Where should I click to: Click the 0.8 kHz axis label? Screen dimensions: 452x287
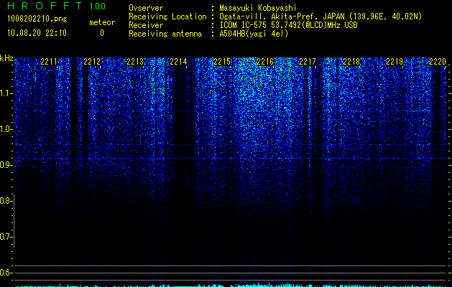6,201
